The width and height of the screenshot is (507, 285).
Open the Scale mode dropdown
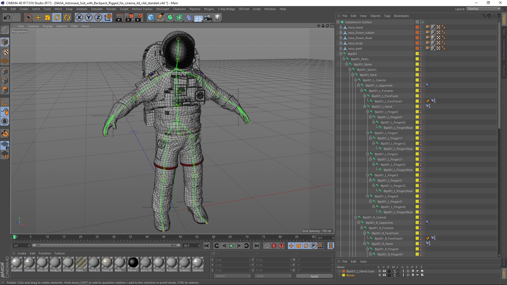click(273, 276)
